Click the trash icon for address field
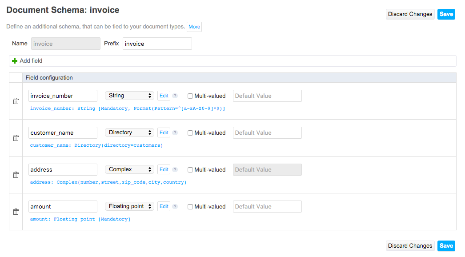 tap(16, 174)
